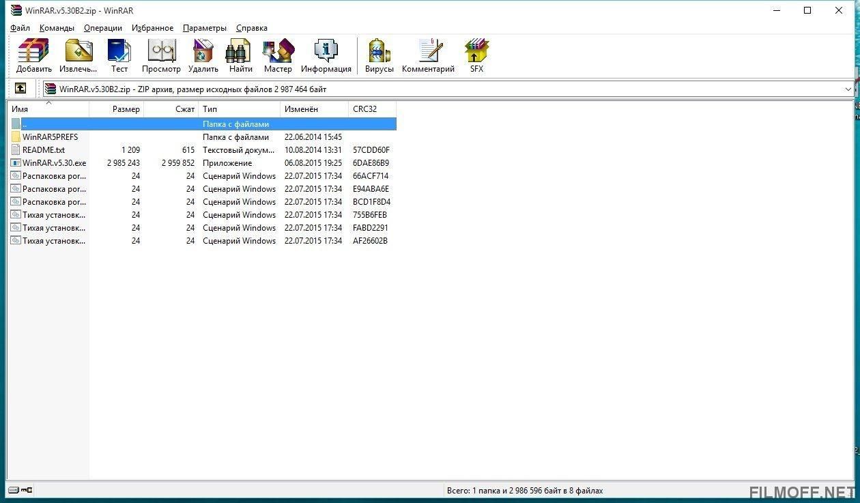Click the WinRAR.v5.30.exe application icon
The width and height of the screenshot is (860, 503).
click(16, 162)
